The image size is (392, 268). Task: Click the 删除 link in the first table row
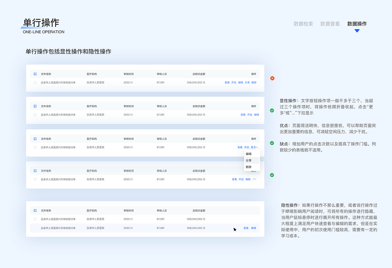pos(254,82)
